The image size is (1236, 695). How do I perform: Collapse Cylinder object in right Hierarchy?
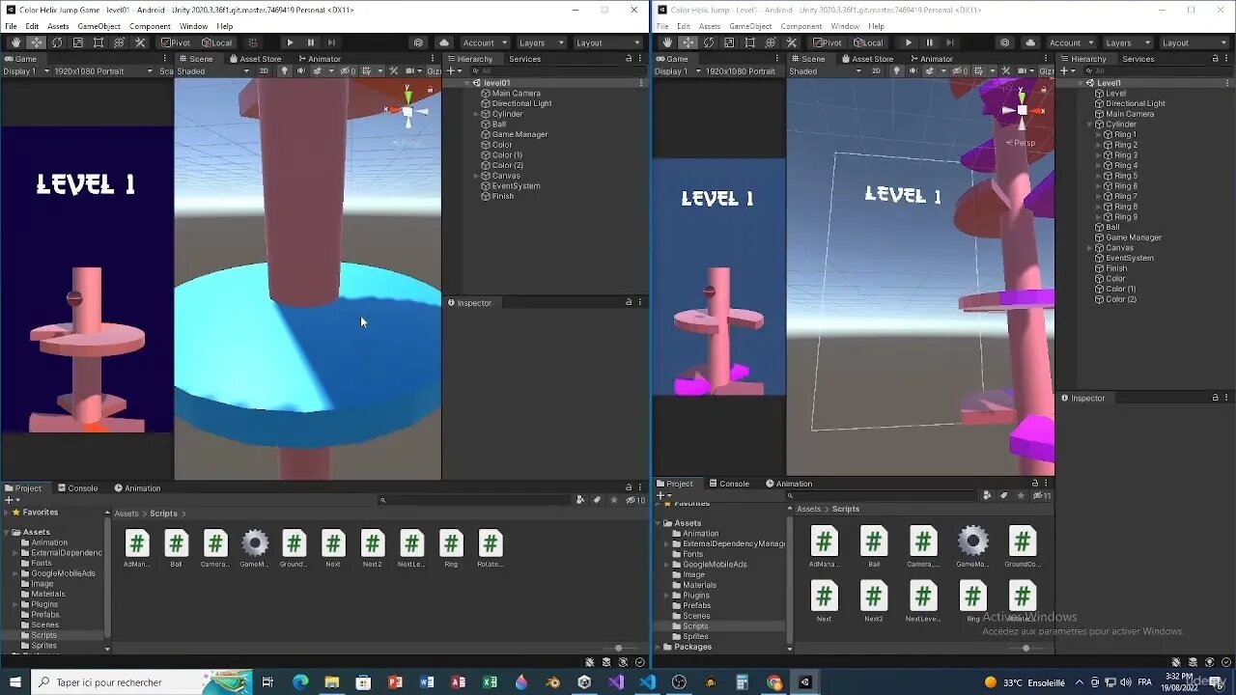click(1089, 125)
